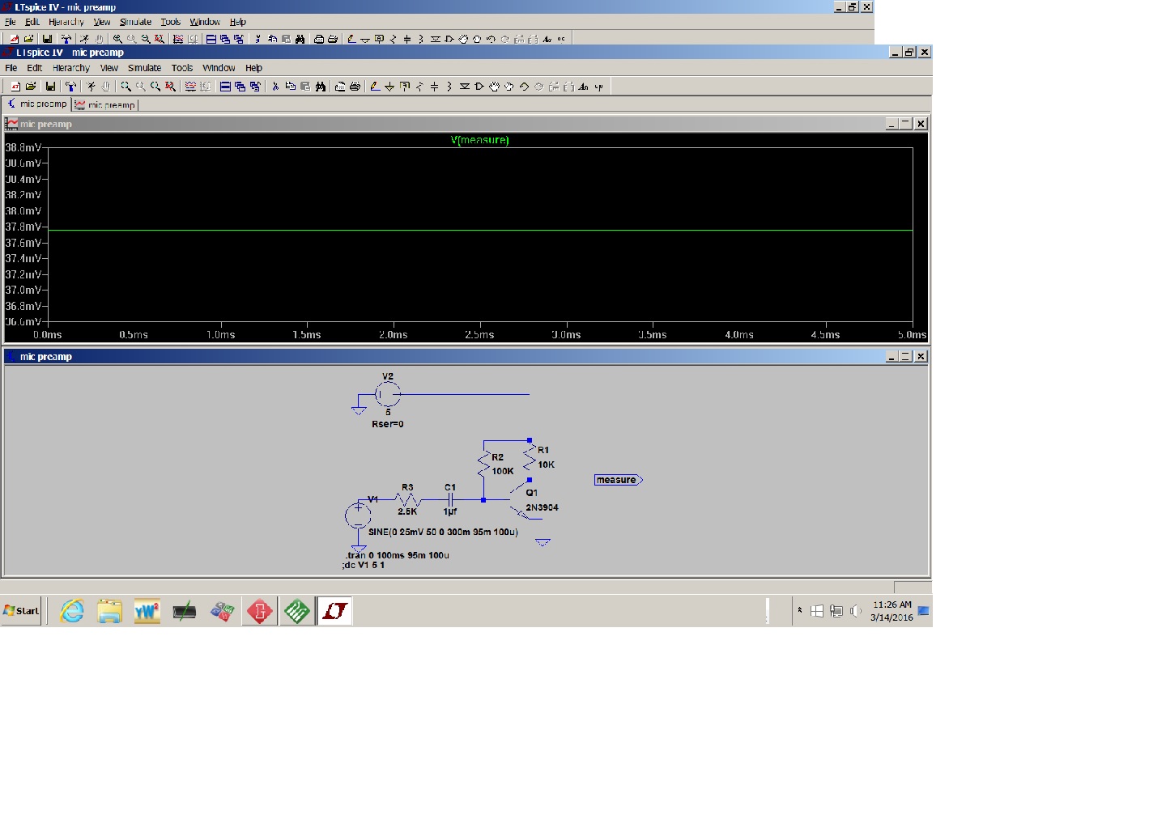
Task: Click the Print printer icon
Action: point(355,87)
